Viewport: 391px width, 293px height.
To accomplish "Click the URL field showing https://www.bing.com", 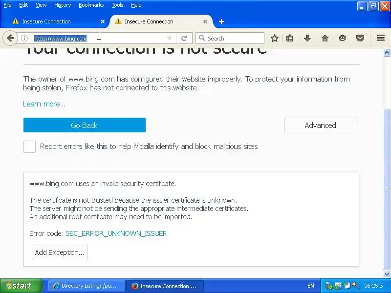I will coord(100,38).
